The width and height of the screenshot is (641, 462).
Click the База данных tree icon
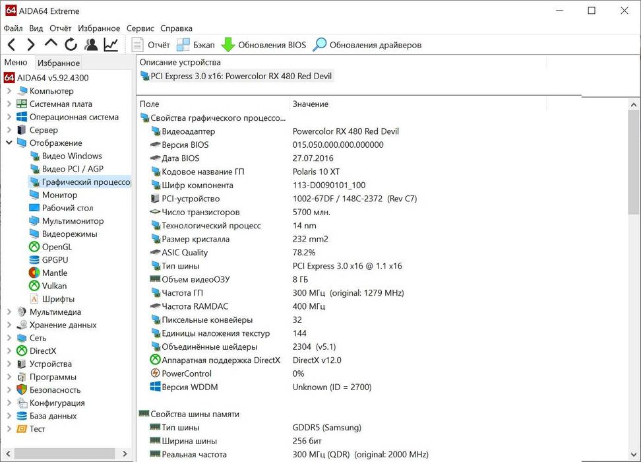click(22, 416)
